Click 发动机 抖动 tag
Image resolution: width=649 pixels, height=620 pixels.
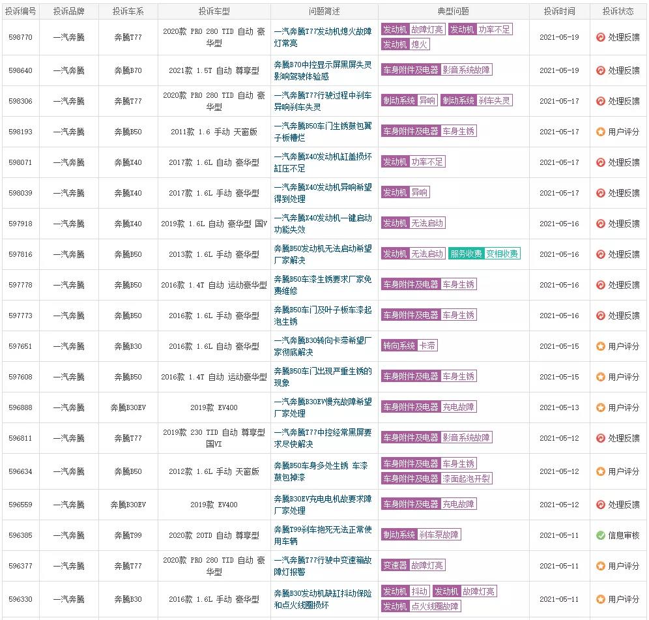405,591
